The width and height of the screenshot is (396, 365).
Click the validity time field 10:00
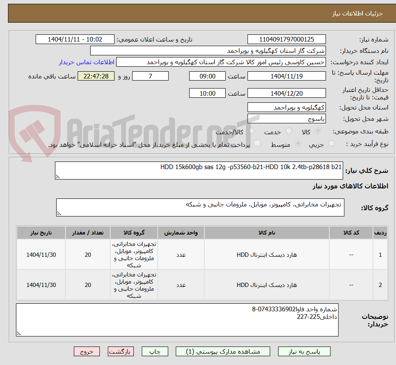tap(207, 93)
